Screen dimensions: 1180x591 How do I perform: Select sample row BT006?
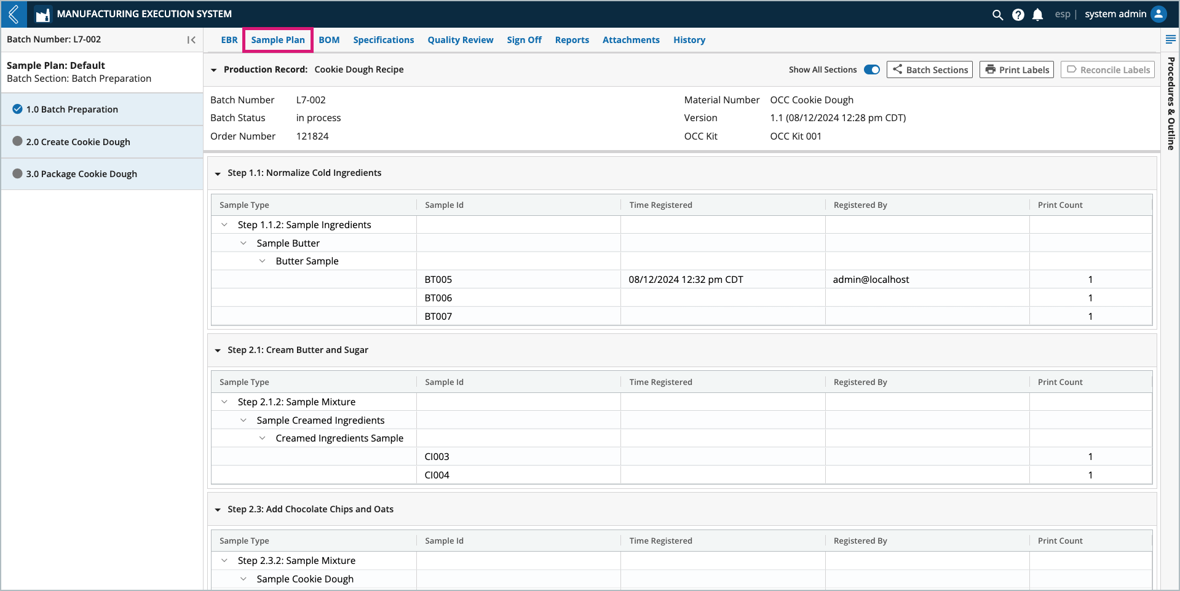(681, 298)
